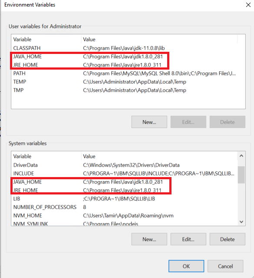Click Edit button under system variables
Screen dimensions: 254x278
188,239
